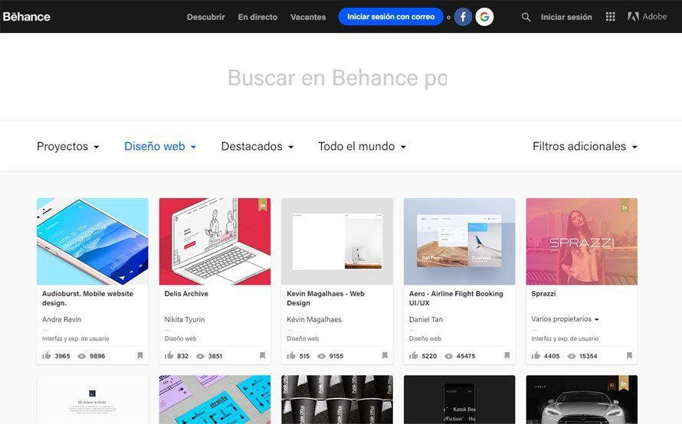The image size is (682, 424).
Task: Go to En directo
Action: 257,17
